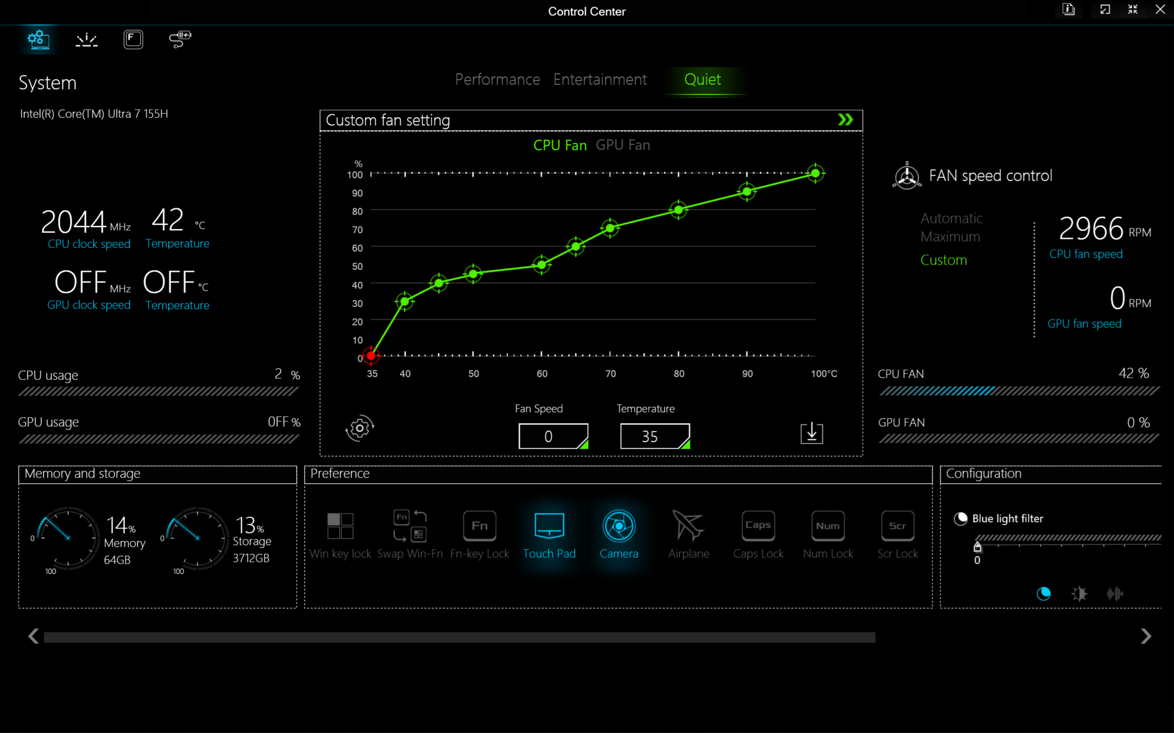Select Automatic fan speed control

coord(951,218)
